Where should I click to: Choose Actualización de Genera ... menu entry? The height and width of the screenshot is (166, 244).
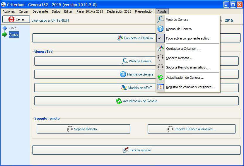tap(188, 78)
